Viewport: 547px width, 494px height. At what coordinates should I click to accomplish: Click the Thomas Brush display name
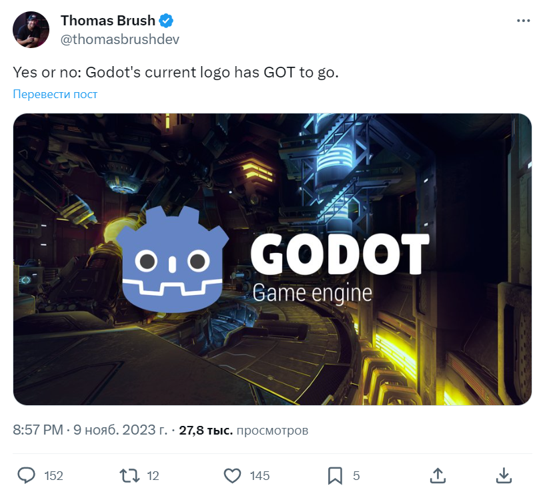(x=108, y=21)
